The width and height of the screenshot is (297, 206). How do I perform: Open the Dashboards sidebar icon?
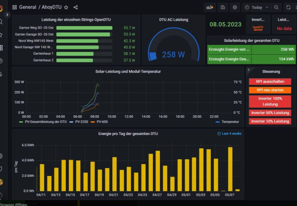pos(2,48)
